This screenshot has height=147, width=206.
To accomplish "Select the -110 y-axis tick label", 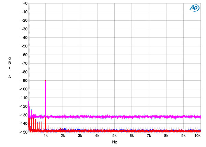I will [x=23, y=98].
